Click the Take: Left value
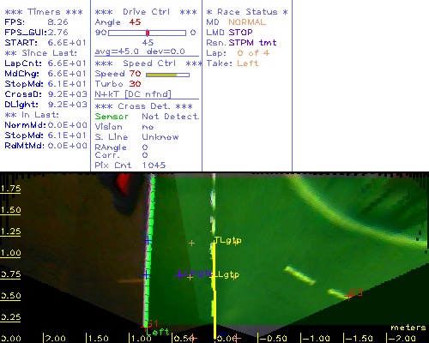The image size is (429, 343). (x=248, y=63)
